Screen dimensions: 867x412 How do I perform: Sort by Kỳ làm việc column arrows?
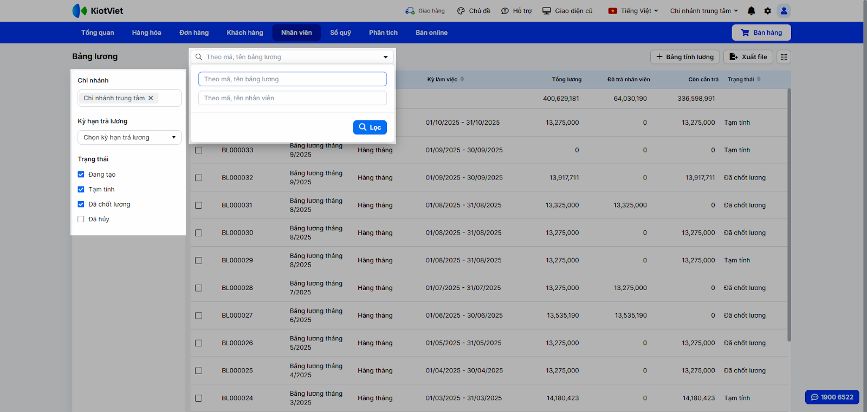[x=462, y=80]
